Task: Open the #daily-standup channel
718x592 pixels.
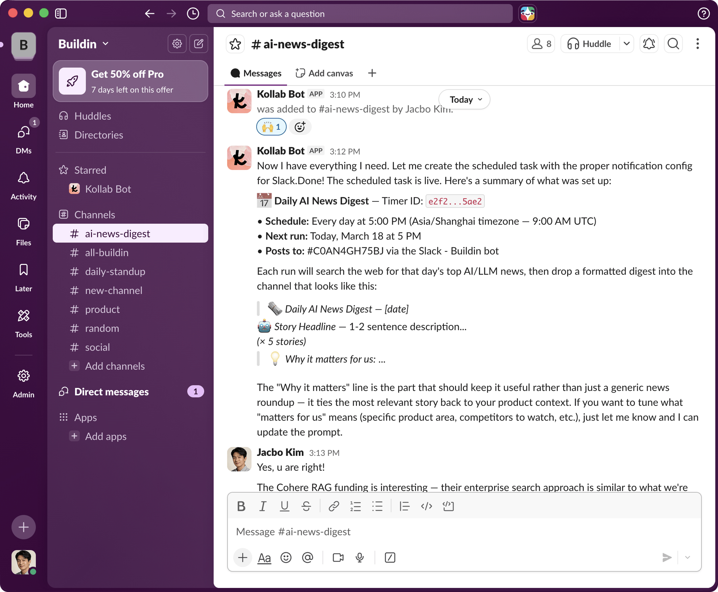Action: coord(115,271)
